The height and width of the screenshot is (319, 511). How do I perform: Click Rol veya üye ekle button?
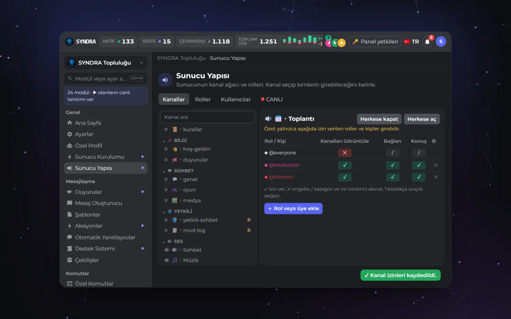click(x=293, y=208)
